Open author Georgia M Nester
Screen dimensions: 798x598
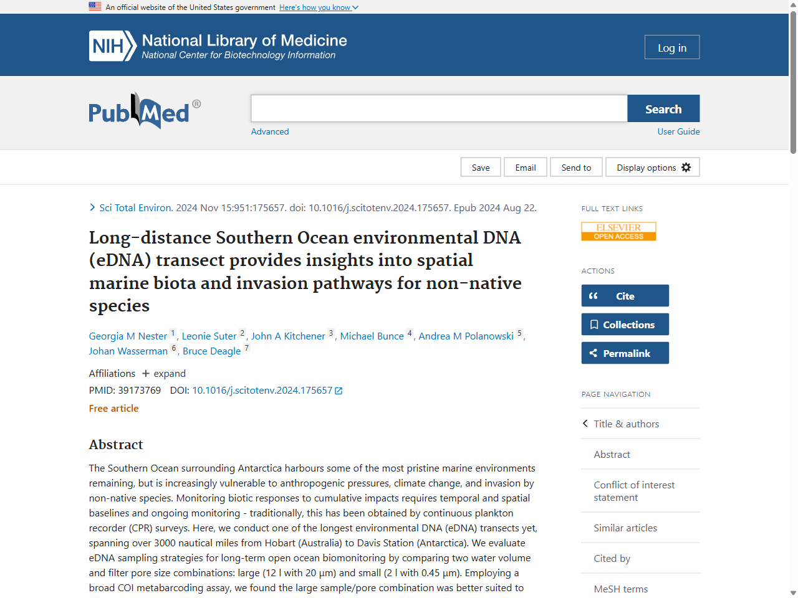tap(128, 336)
